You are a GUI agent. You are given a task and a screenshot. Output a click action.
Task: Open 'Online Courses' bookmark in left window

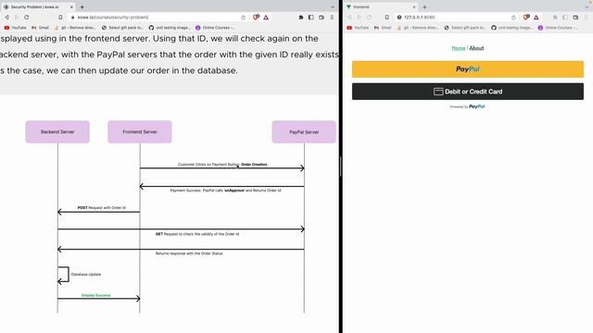(215, 28)
